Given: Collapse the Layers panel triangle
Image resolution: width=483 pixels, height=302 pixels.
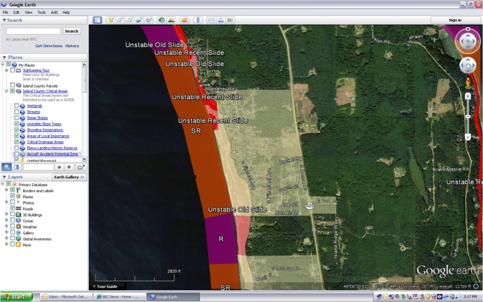Looking at the screenshot, I should (4, 177).
